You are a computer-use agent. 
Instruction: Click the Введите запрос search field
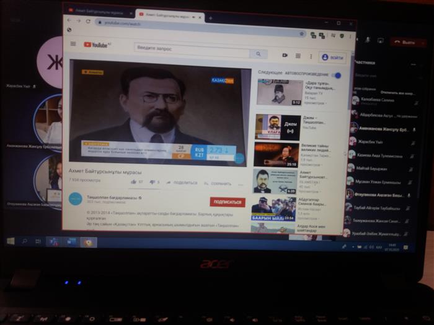190,49
